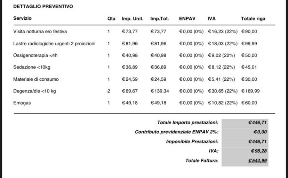
Task: Click the €169,99 row total
Action: [x=250, y=91]
